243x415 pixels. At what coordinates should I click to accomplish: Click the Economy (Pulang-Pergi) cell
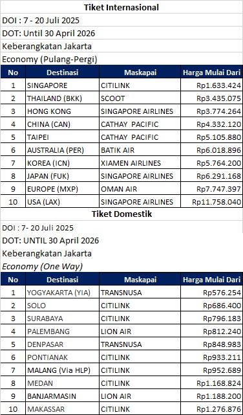(x=121, y=59)
